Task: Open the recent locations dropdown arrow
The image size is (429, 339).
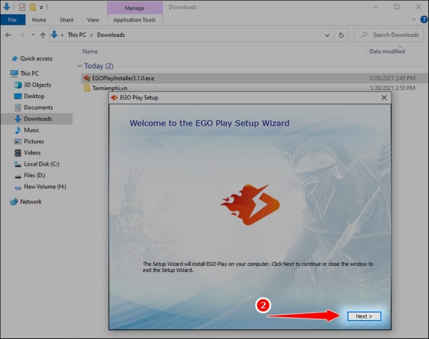Action: pos(33,35)
